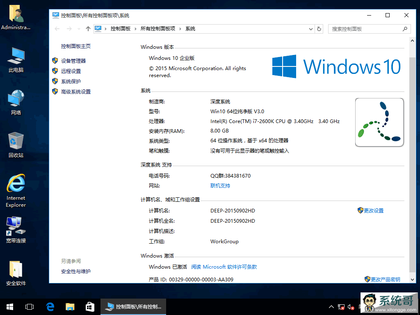Click the volume tray icon
Image resolution: width=420 pixels, height=315 pixels.
coord(351,307)
